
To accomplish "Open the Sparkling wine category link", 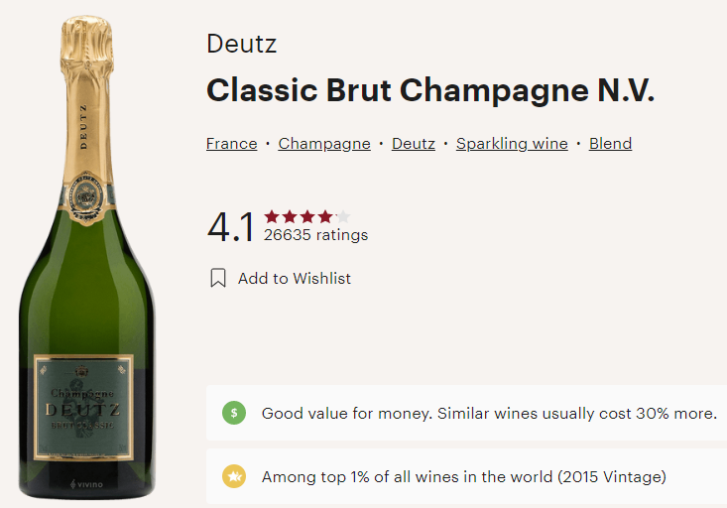I will pyautogui.click(x=512, y=144).
